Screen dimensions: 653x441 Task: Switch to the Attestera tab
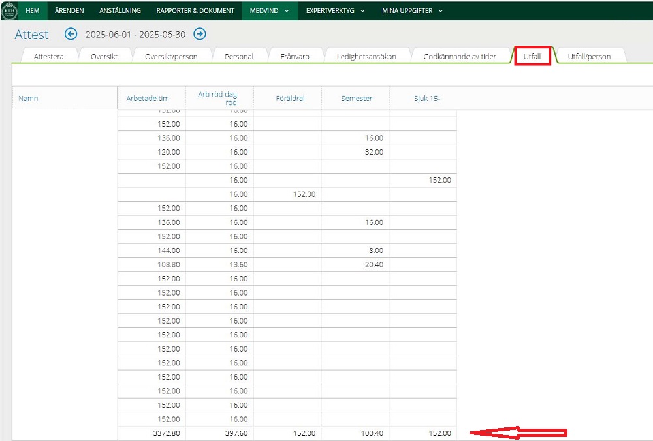(x=49, y=57)
